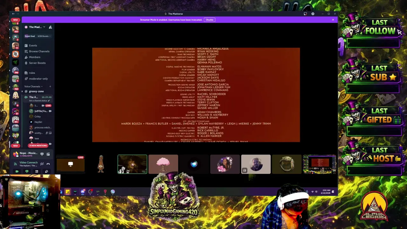Select the LIVE stream preview tile

click(x=71, y=164)
